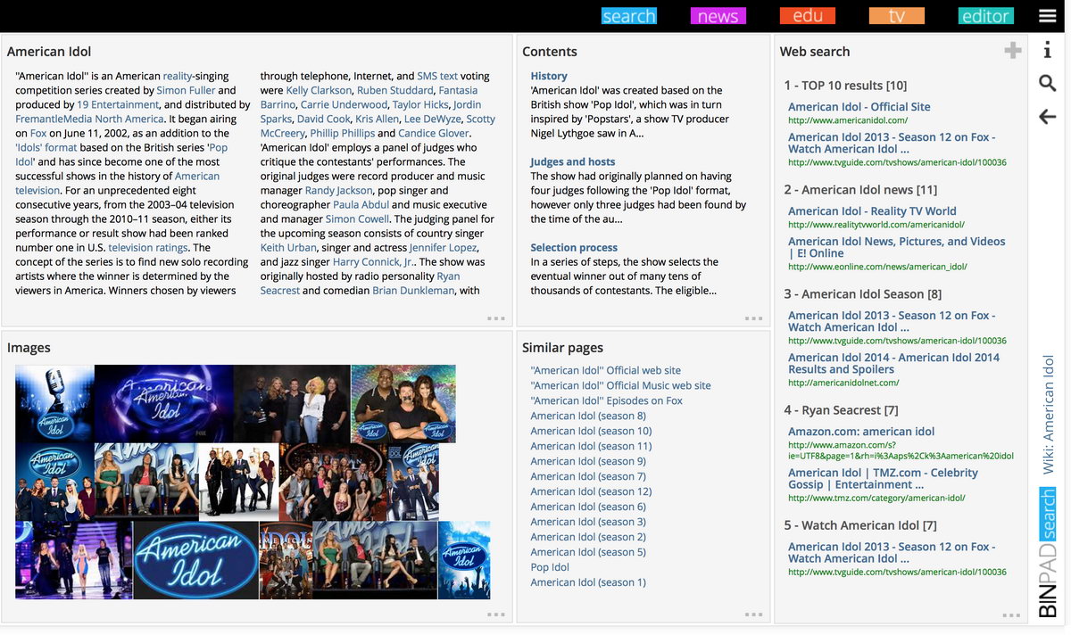The height and width of the screenshot is (635, 1071).
Task: Select the TOP 10 results group heading
Action: pyautogui.click(x=845, y=86)
